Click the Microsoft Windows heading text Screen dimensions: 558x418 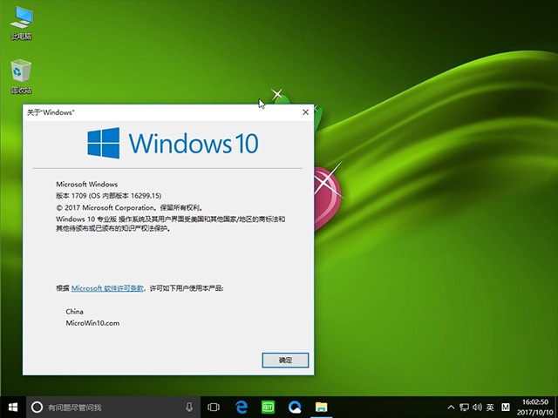87,184
